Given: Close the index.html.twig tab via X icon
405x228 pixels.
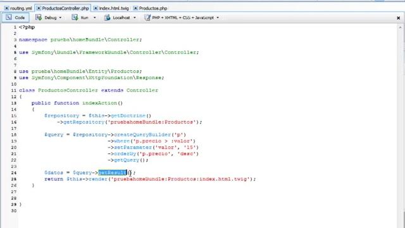Looking at the screenshot, I should tap(96, 8).
